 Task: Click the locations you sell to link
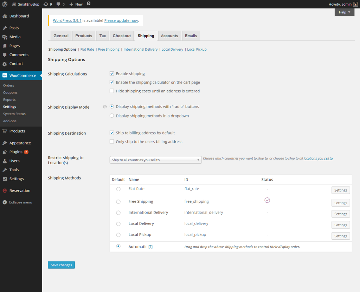pos(318,158)
